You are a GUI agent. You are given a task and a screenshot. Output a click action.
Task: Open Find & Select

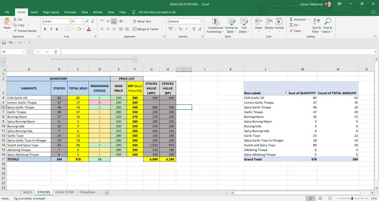click(x=328, y=26)
